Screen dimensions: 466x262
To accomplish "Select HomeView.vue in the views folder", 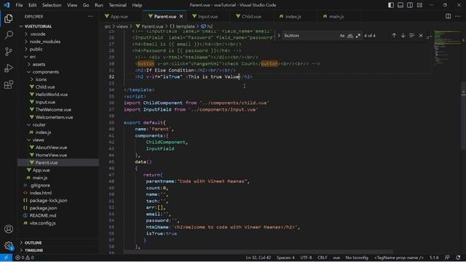I will 51,155.
